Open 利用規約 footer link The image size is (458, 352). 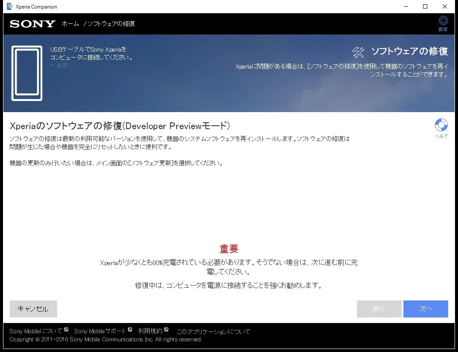[x=150, y=331]
